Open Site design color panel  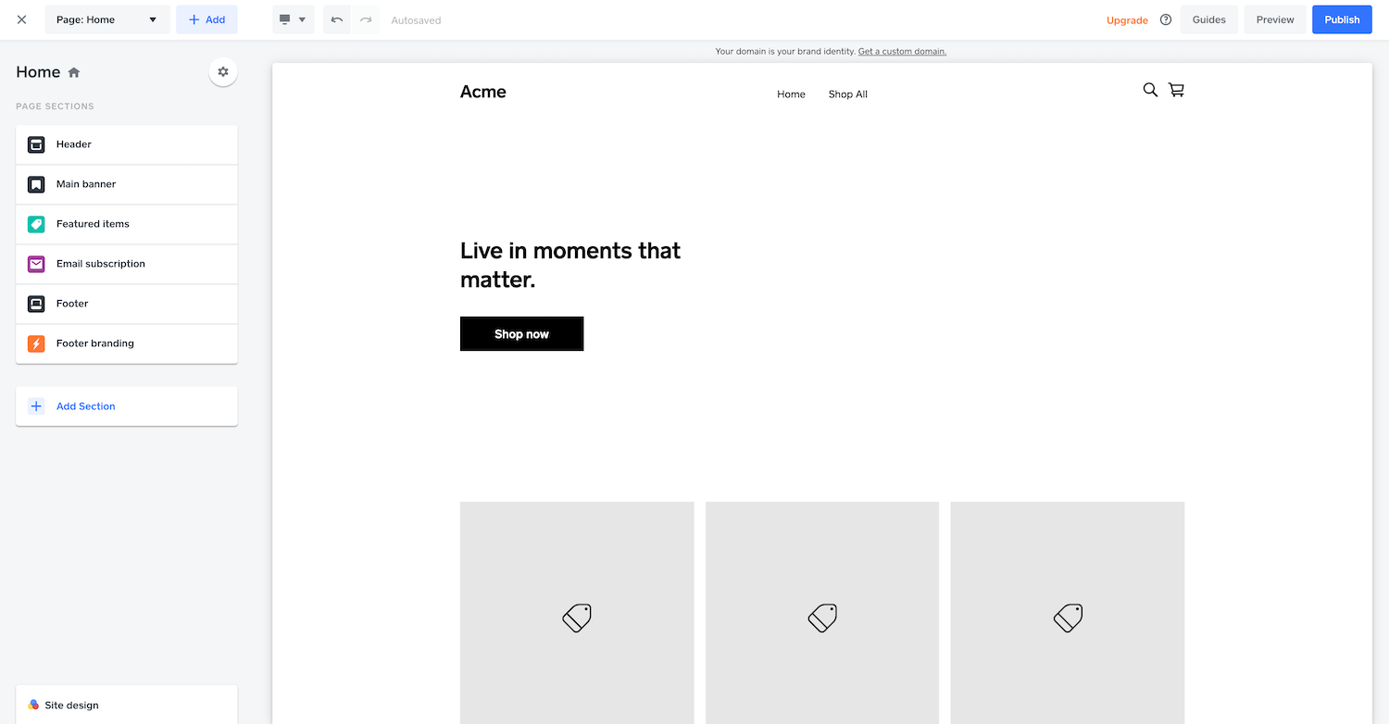127,705
